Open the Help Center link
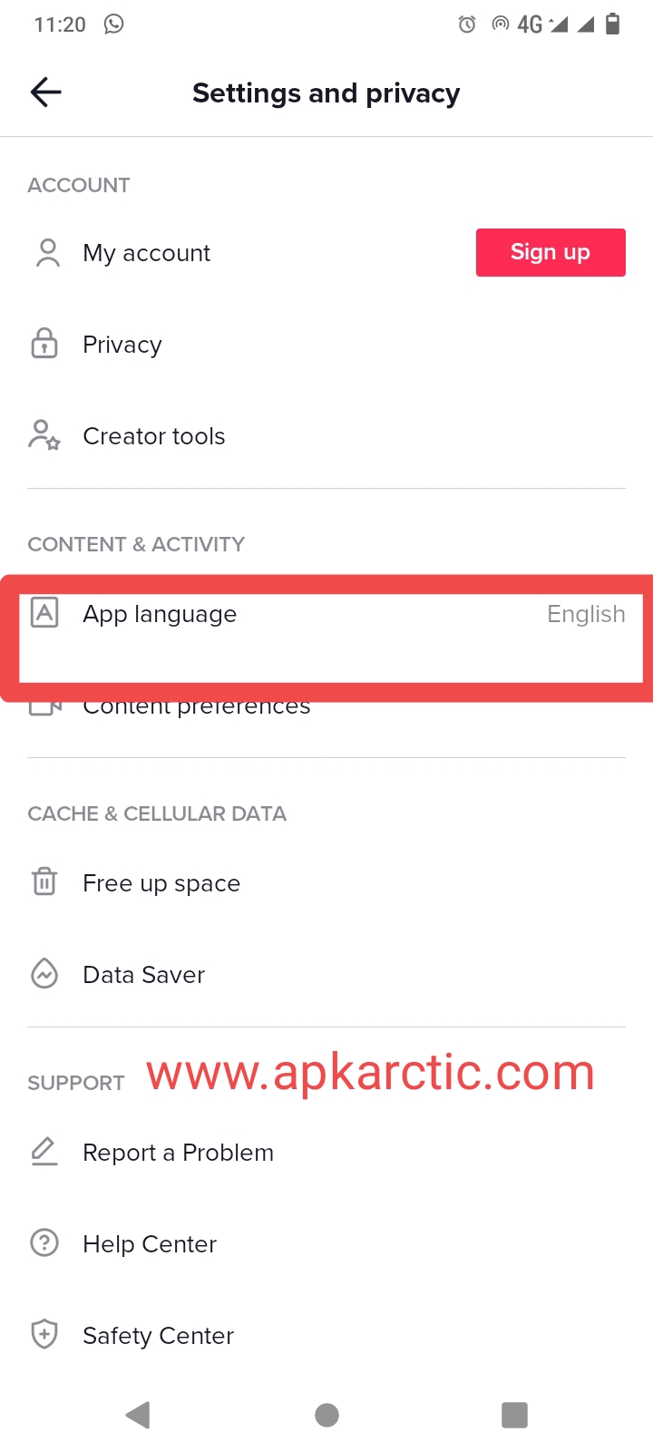653x1451 pixels. pyautogui.click(x=326, y=1243)
